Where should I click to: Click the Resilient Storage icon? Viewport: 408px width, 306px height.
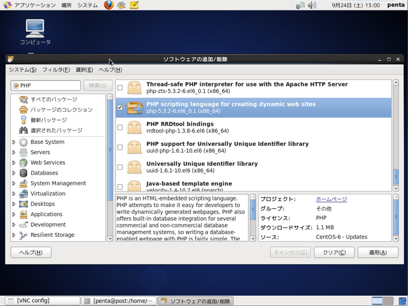23,235
